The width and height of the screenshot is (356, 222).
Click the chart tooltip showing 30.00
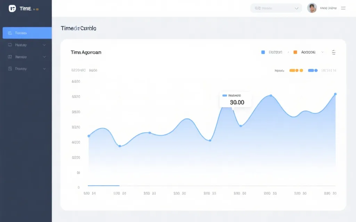tap(235, 100)
